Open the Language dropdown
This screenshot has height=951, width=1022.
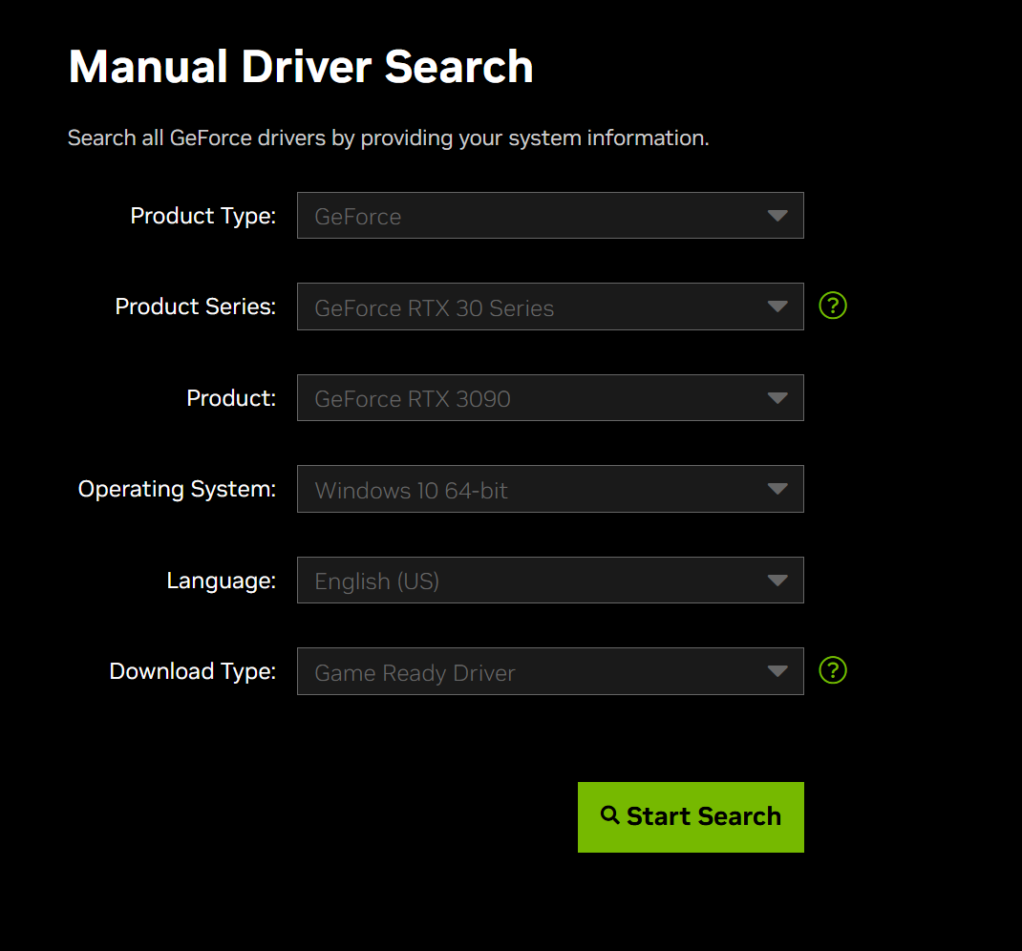click(x=550, y=581)
